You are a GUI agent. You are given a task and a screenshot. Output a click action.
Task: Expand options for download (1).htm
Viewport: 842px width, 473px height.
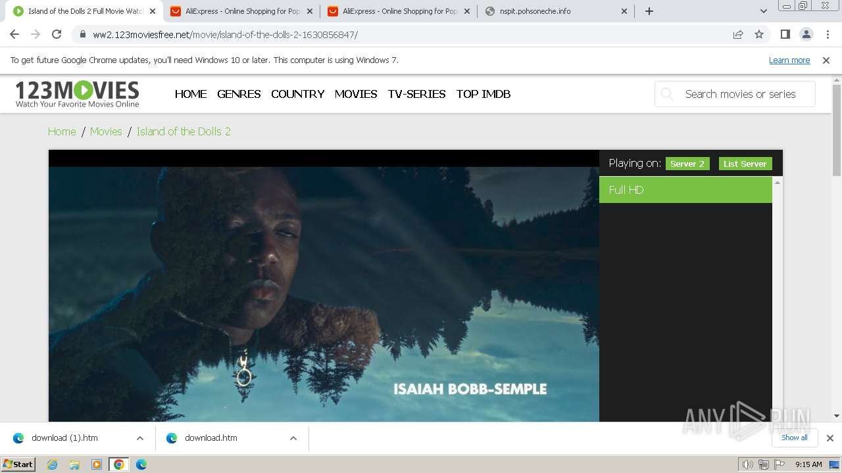pos(140,438)
